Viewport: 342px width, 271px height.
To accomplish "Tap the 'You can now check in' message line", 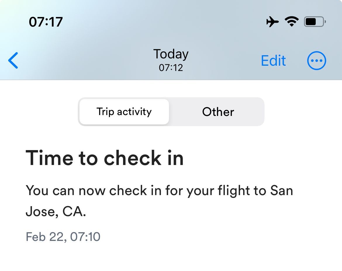I will (x=159, y=191).
